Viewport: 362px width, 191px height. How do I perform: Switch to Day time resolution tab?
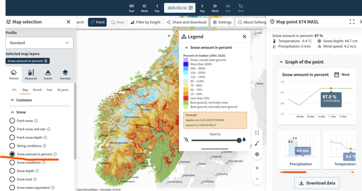(25, 90)
